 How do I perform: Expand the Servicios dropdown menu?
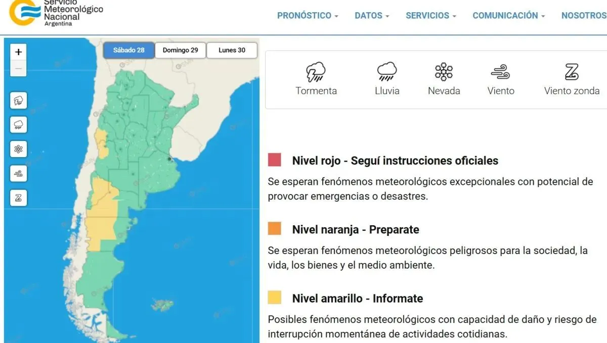(430, 16)
